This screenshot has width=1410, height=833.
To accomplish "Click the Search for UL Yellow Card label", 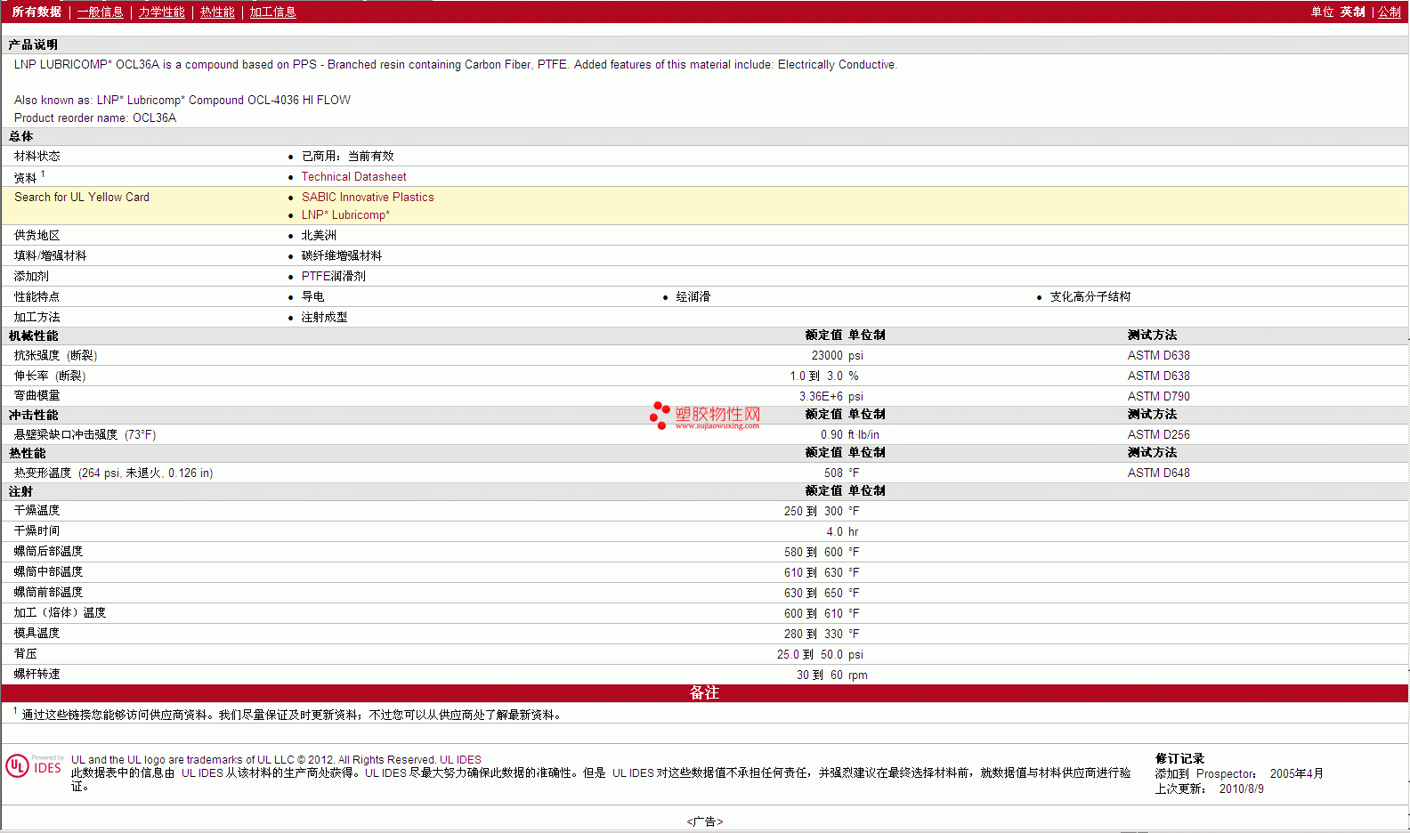I will (x=82, y=198).
